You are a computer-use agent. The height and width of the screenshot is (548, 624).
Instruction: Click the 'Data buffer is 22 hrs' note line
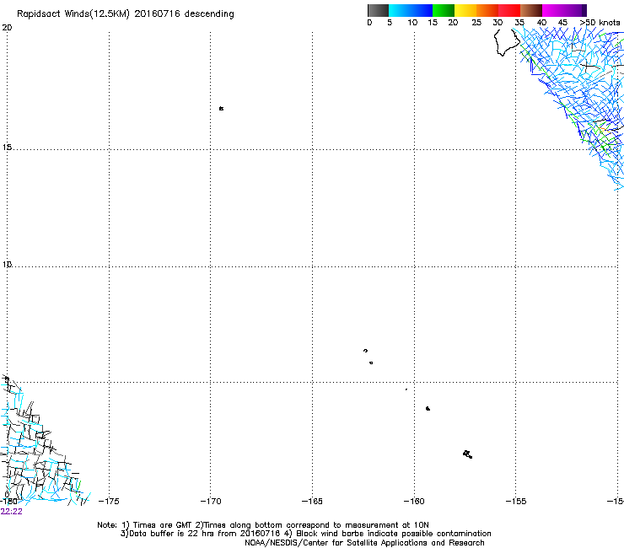(x=305, y=534)
